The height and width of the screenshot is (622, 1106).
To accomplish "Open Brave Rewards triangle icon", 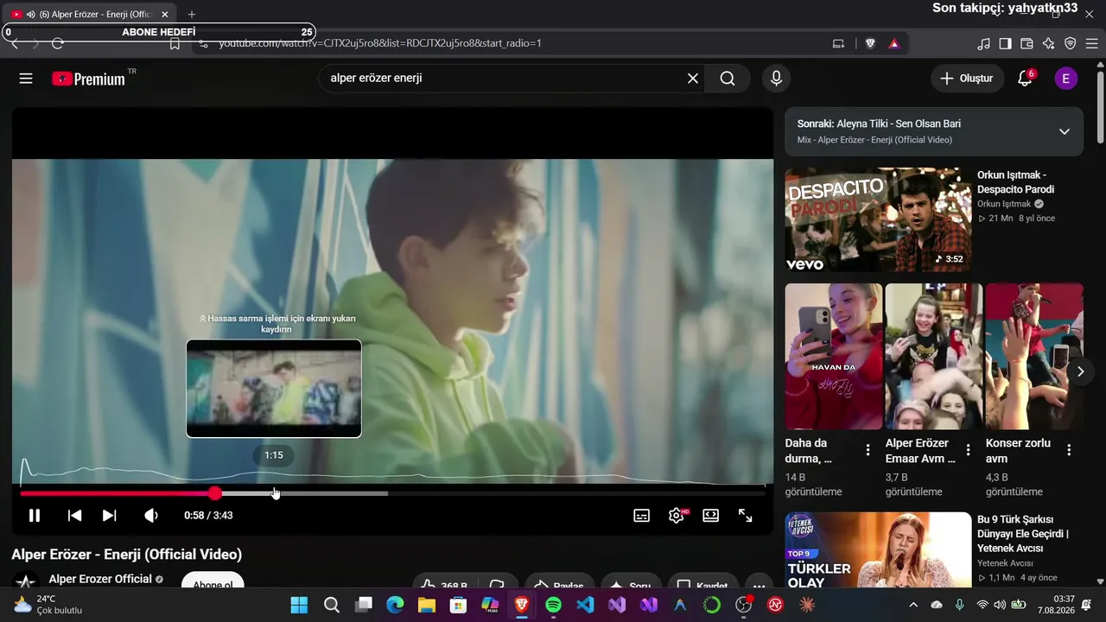I will pyautogui.click(x=894, y=43).
